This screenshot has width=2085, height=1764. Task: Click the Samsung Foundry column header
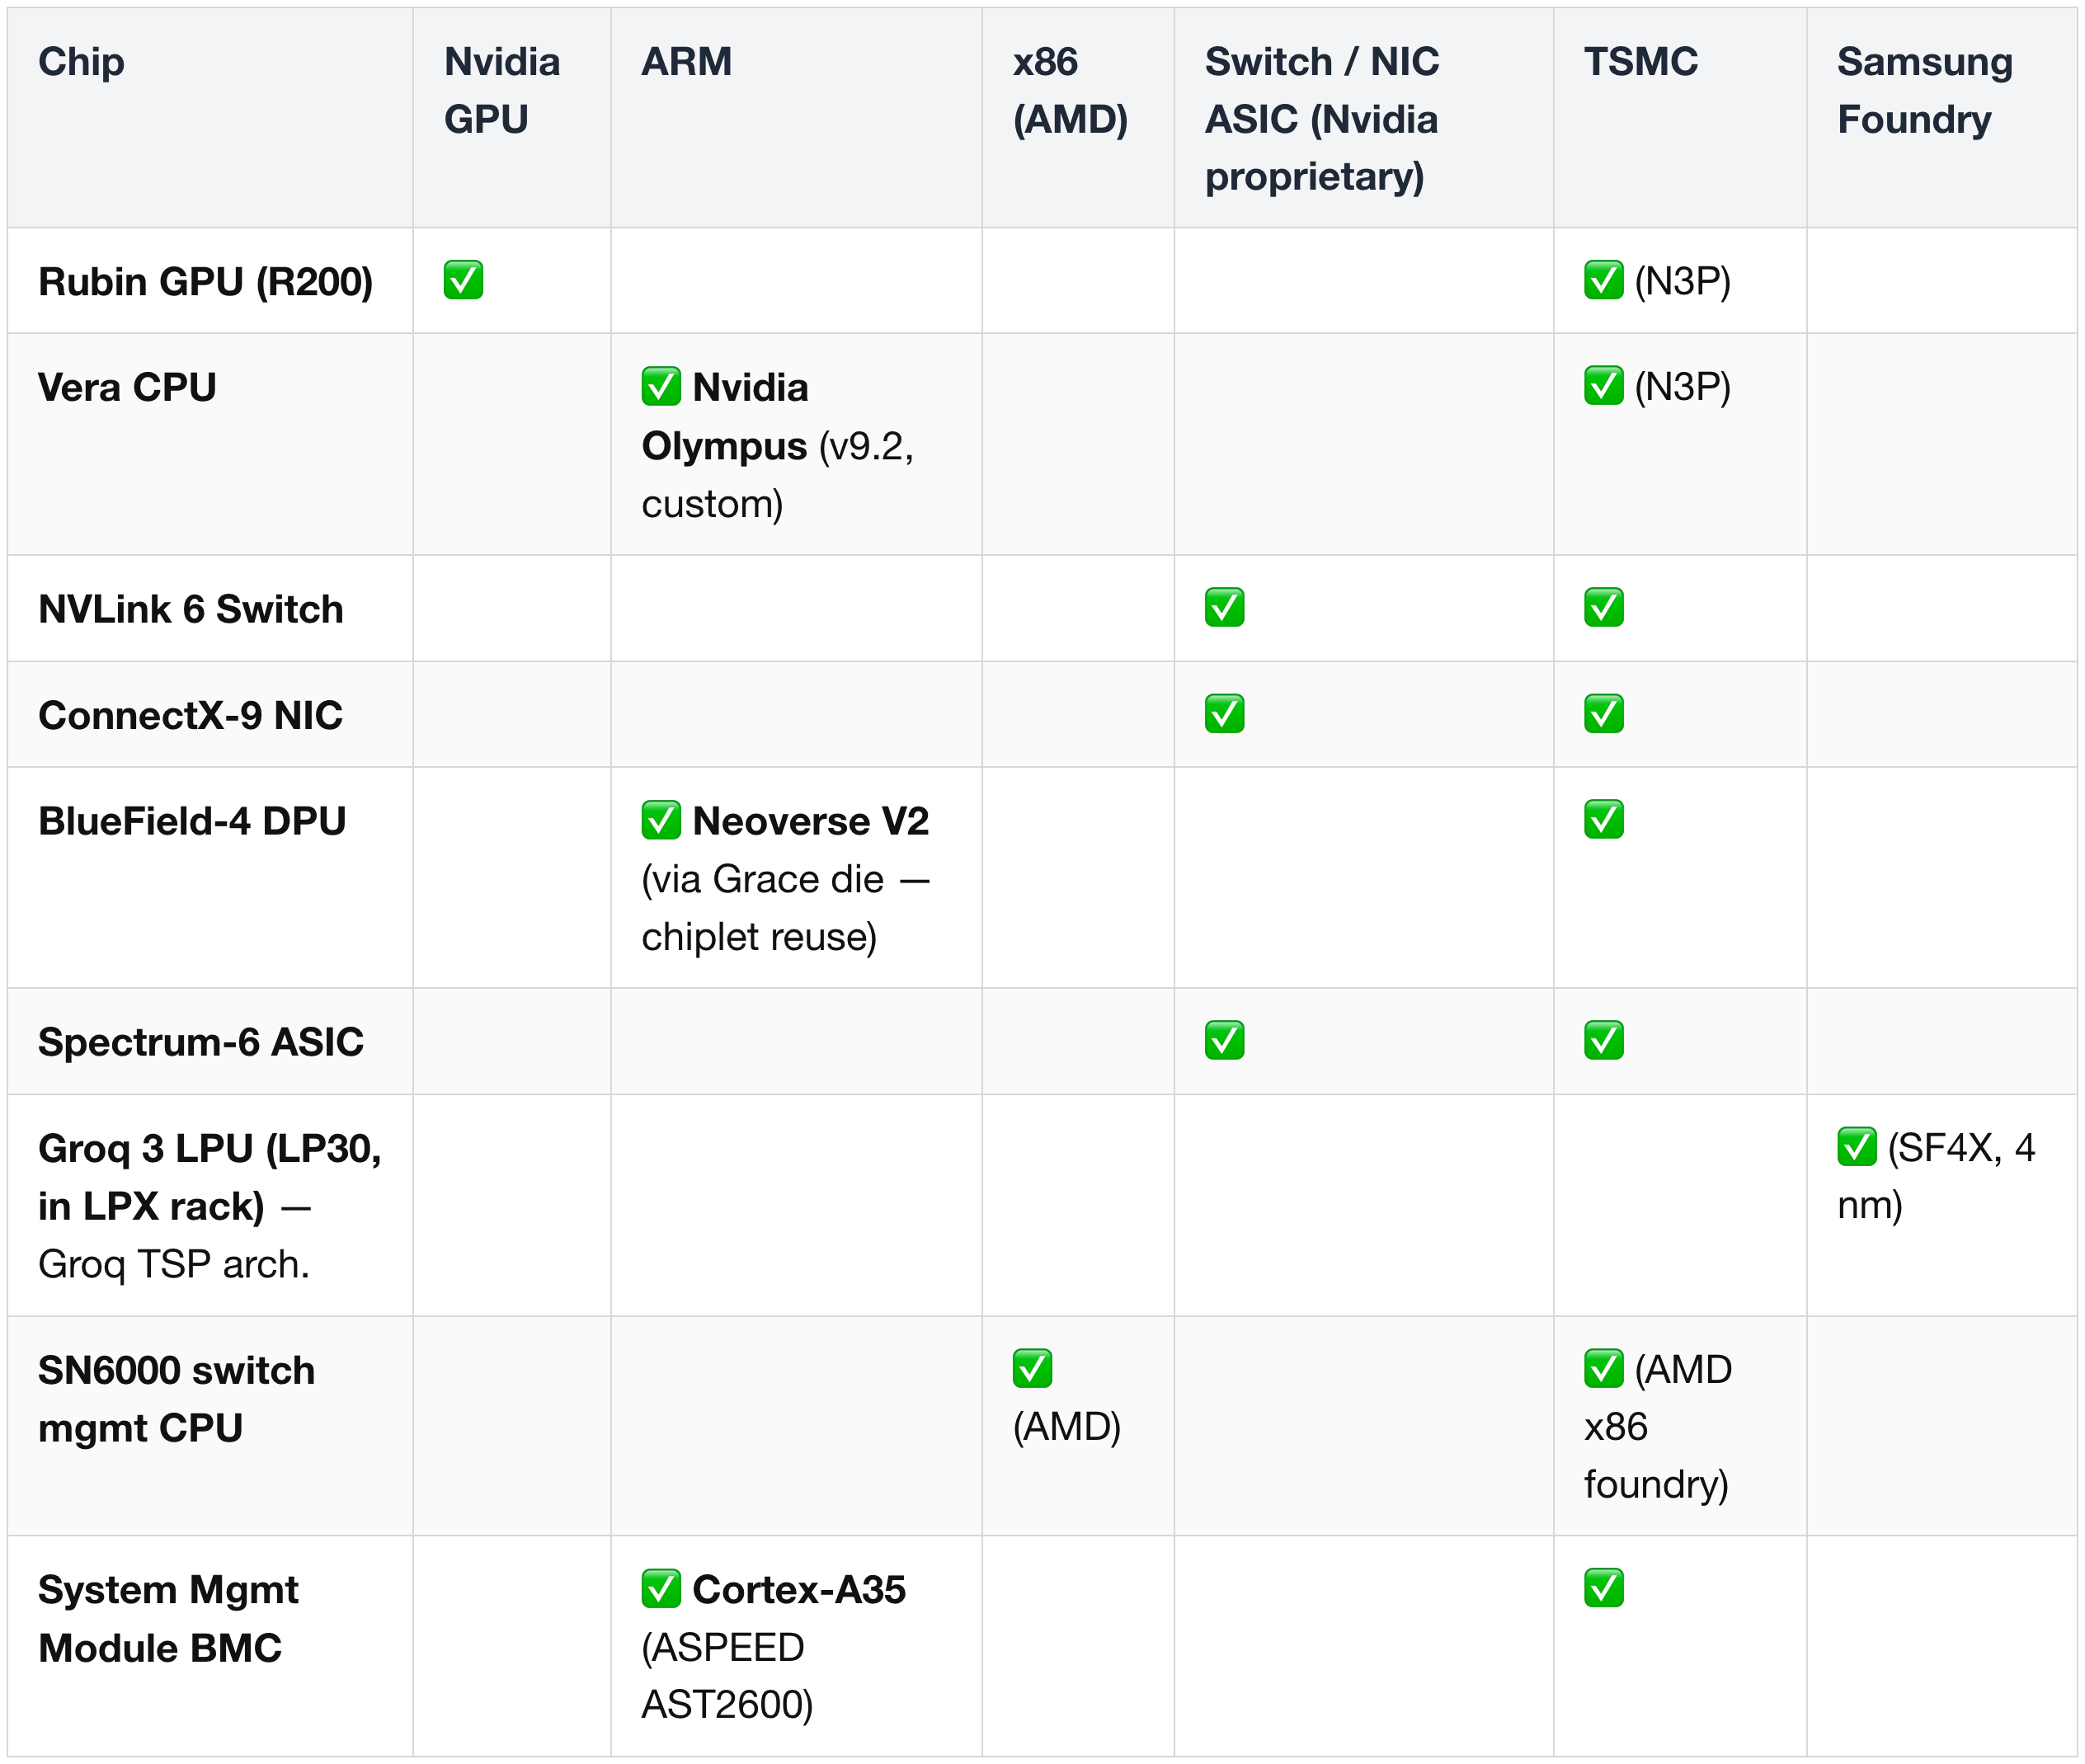[x=1924, y=90]
